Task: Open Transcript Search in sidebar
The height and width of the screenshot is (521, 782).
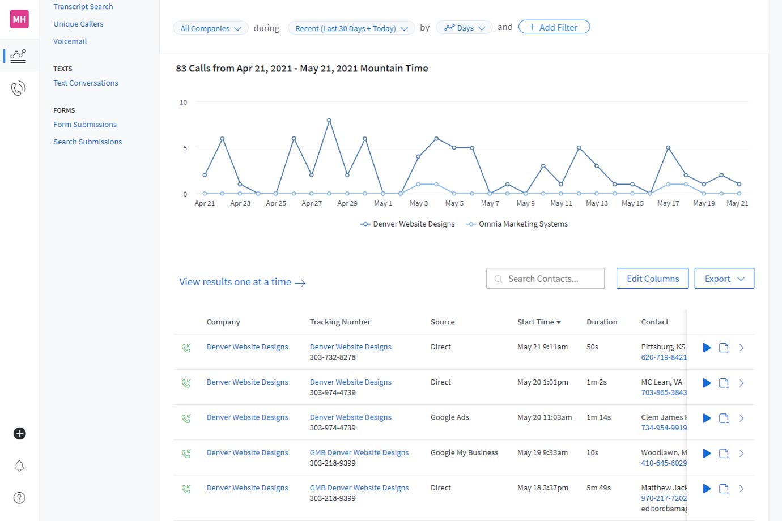Action: (83, 7)
